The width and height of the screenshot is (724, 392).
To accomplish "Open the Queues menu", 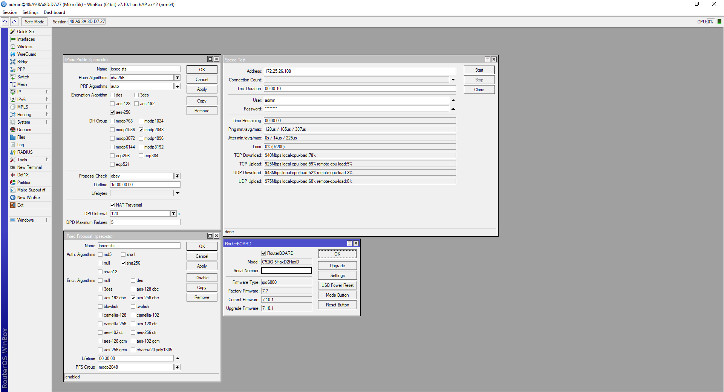I will (24, 130).
